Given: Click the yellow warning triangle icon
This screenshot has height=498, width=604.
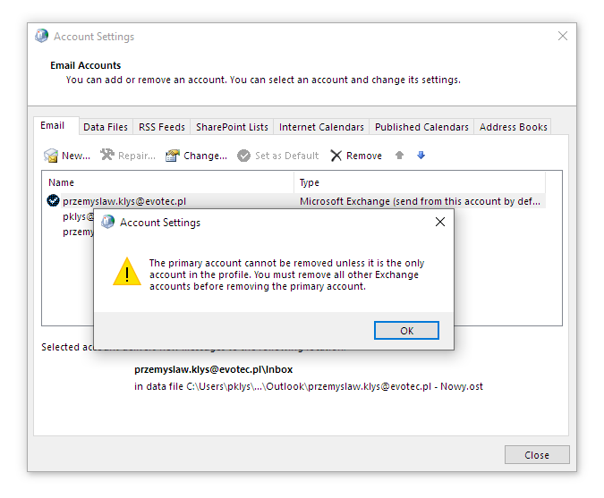Looking at the screenshot, I should (x=127, y=272).
